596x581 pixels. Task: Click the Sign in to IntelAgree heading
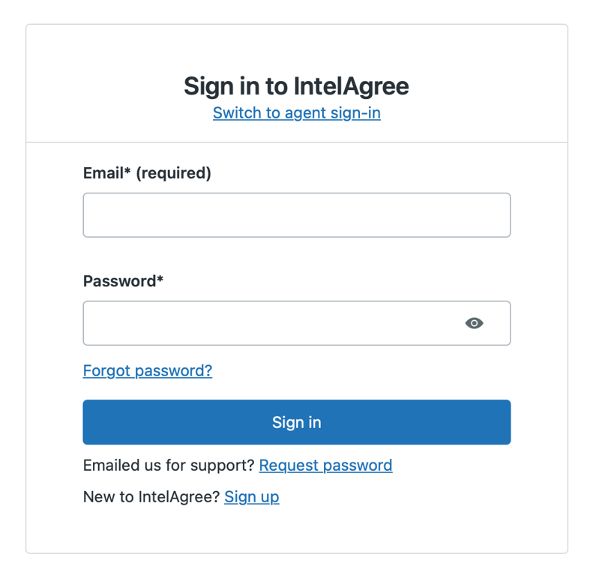click(x=296, y=86)
